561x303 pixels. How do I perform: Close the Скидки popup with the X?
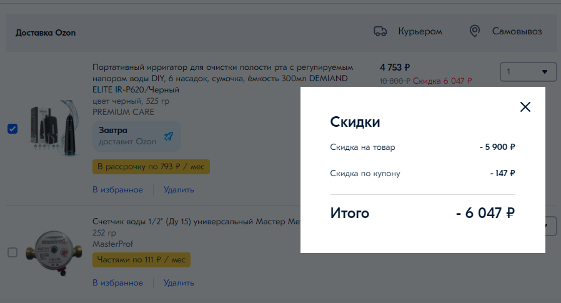(x=525, y=107)
